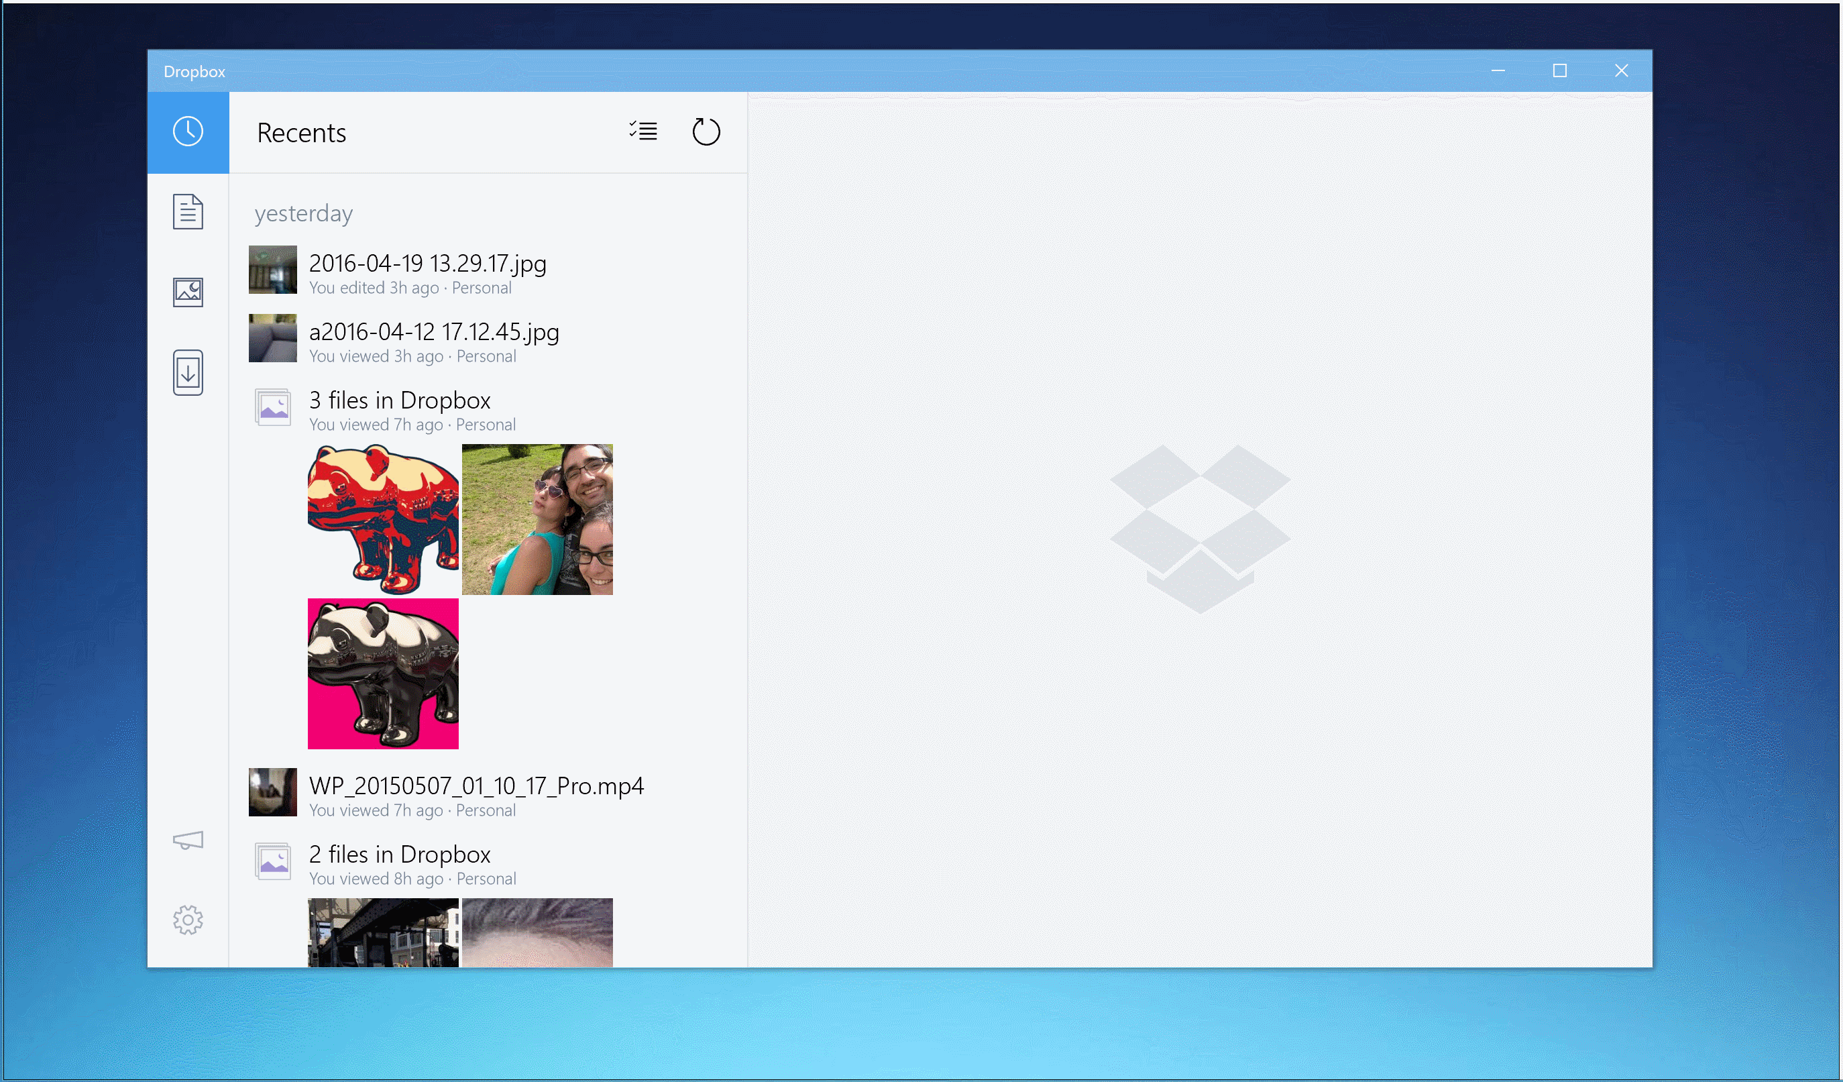Click the yesterday section header
The image size is (1843, 1082).
click(x=304, y=213)
